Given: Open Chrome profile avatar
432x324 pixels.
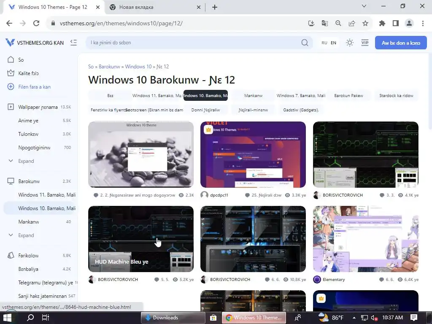Looking at the screenshot, I should 409,24.
